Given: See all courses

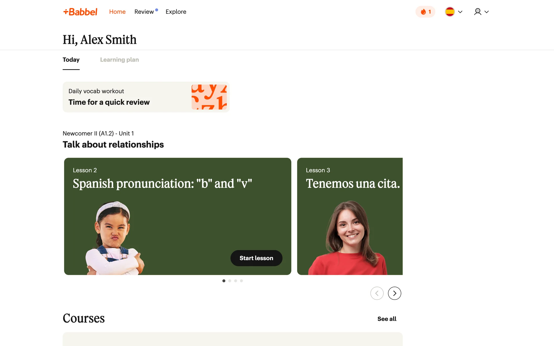Looking at the screenshot, I should [x=387, y=319].
